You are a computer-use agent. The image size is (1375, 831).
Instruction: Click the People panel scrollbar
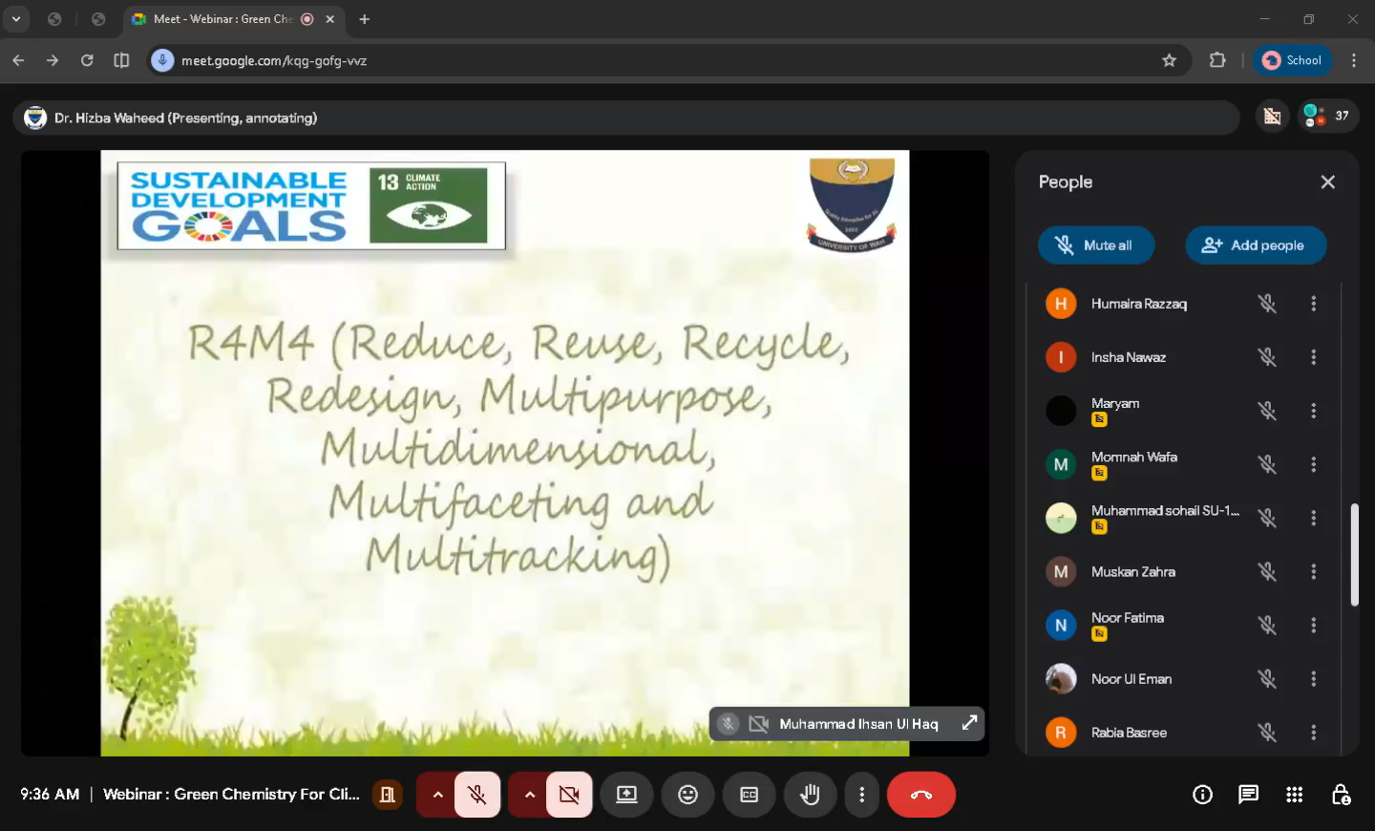[1354, 554]
